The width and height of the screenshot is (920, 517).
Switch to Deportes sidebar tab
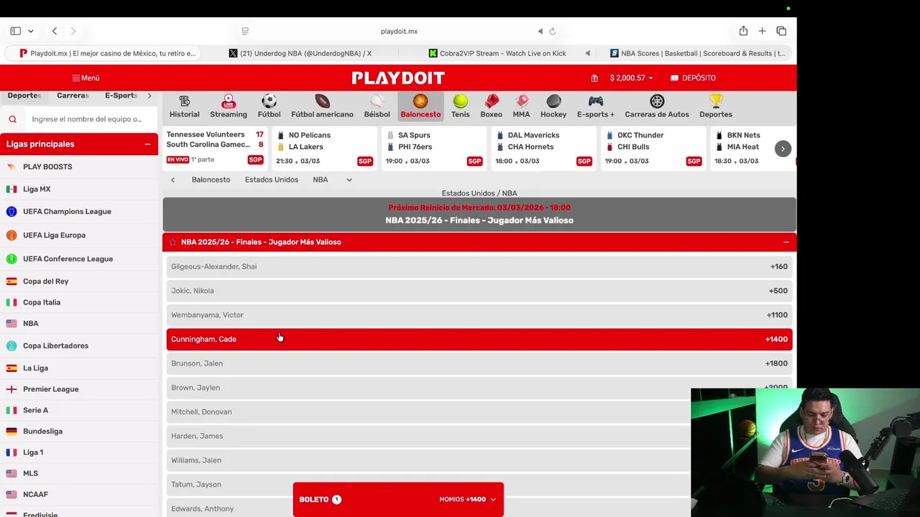point(24,96)
